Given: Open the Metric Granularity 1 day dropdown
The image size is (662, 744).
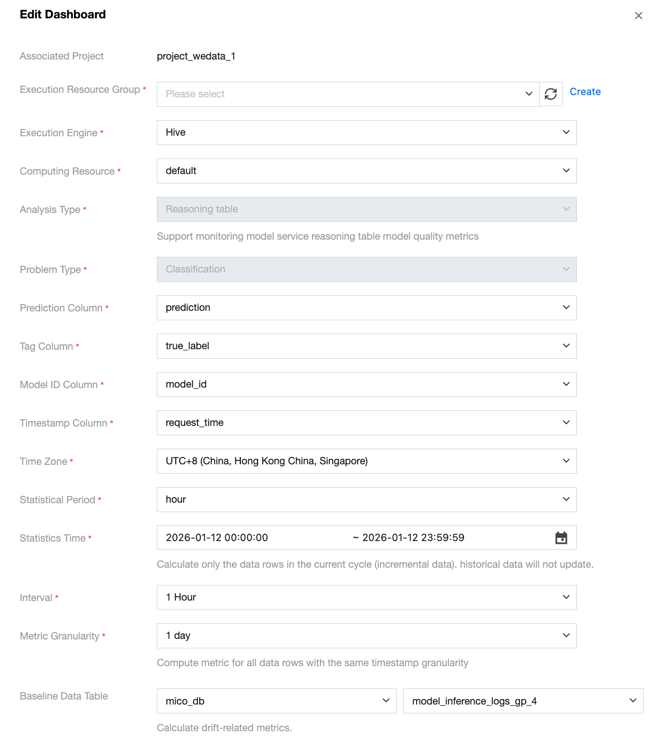Looking at the screenshot, I should [x=367, y=636].
